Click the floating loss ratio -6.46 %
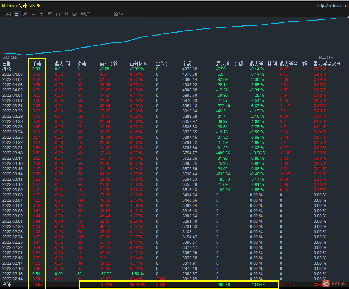 [257, 174]
